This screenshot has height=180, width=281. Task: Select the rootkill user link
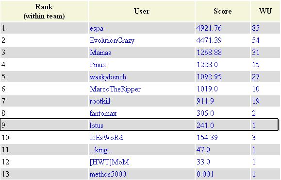click(100, 101)
